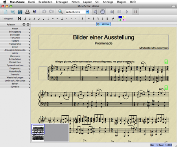Apply the natural accidental icon

[x=98, y=19]
